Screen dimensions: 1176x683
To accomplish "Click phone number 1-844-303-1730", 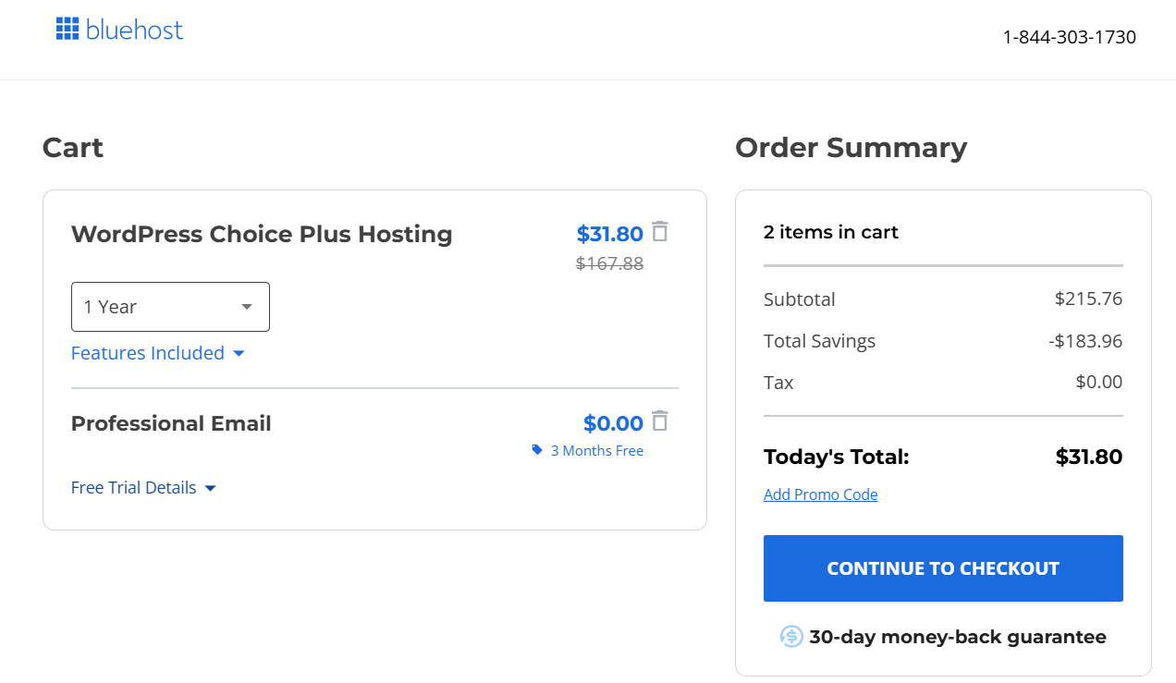I will [1070, 37].
